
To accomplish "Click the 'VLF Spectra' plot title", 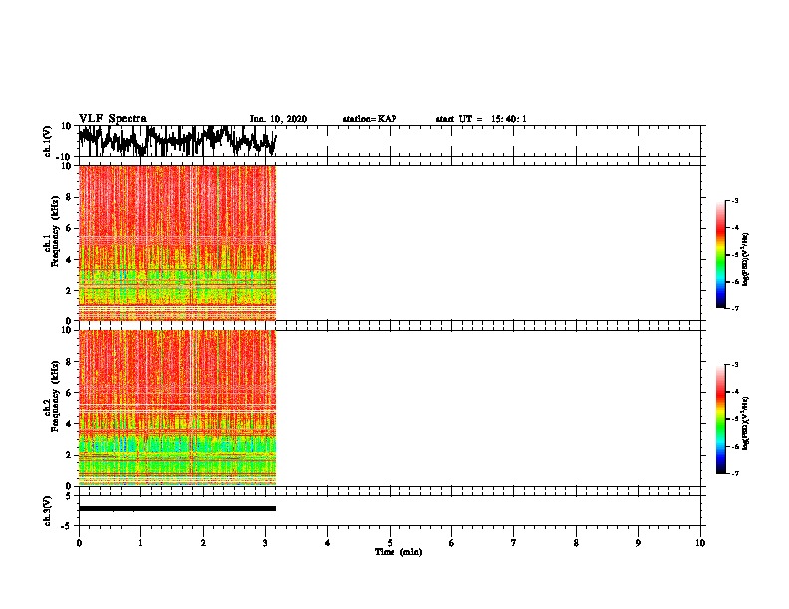I will click(x=113, y=118).
